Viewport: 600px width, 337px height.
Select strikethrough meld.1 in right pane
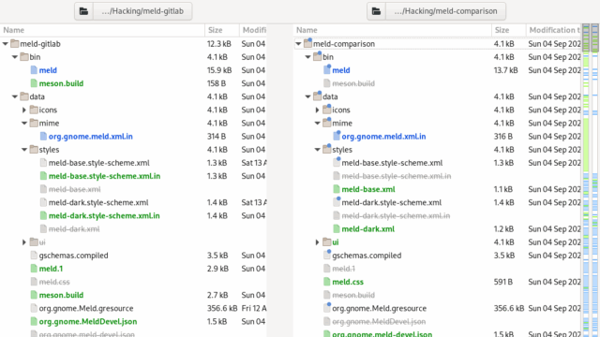coord(344,269)
